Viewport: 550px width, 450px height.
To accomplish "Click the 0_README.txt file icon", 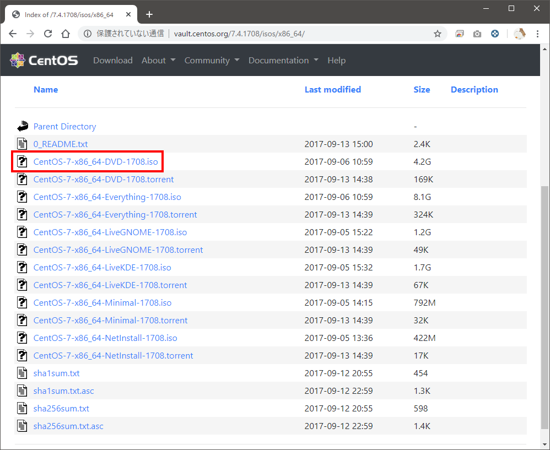I will pyautogui.click(x=22, y=144).
